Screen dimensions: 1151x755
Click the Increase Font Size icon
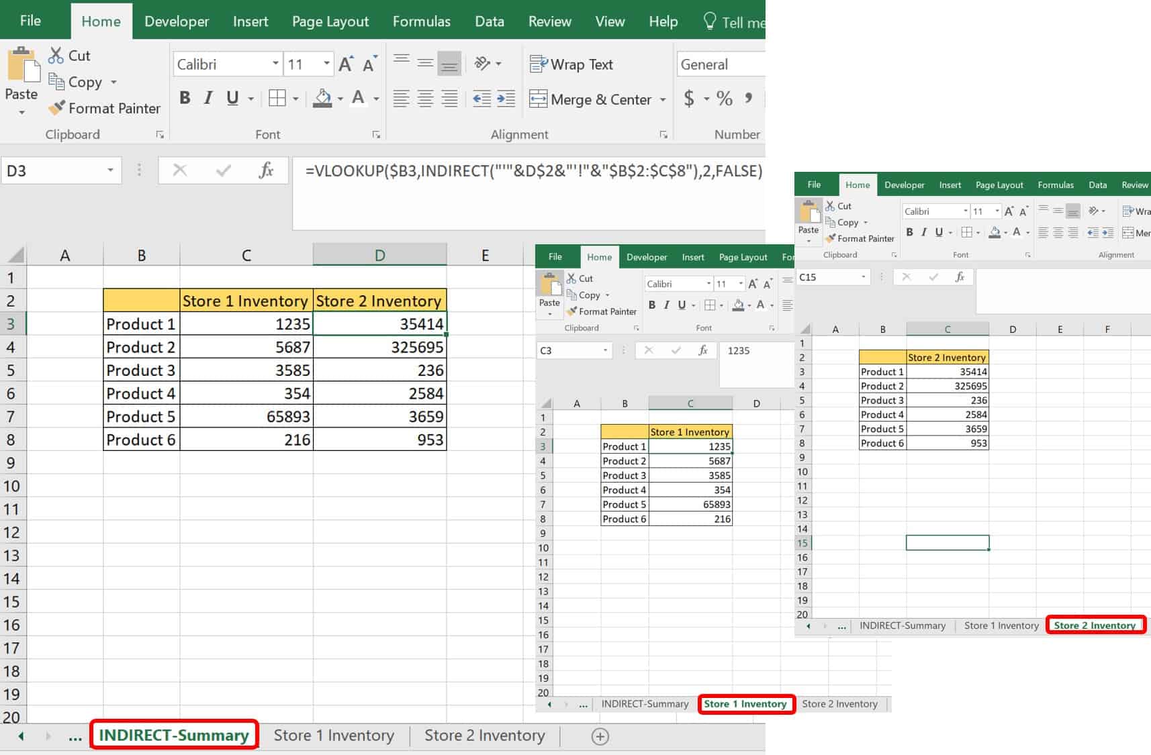(346, 64)
